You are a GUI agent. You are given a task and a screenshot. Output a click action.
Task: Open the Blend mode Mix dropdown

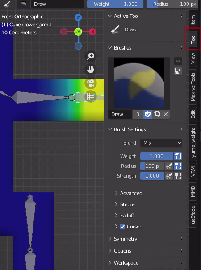pyautogui.click(x=161, y=143)
